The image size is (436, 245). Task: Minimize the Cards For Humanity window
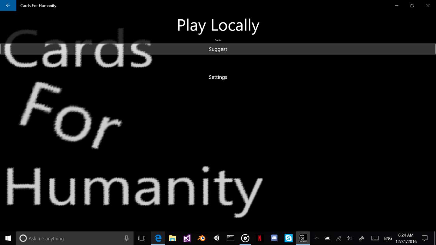[397, 5]
